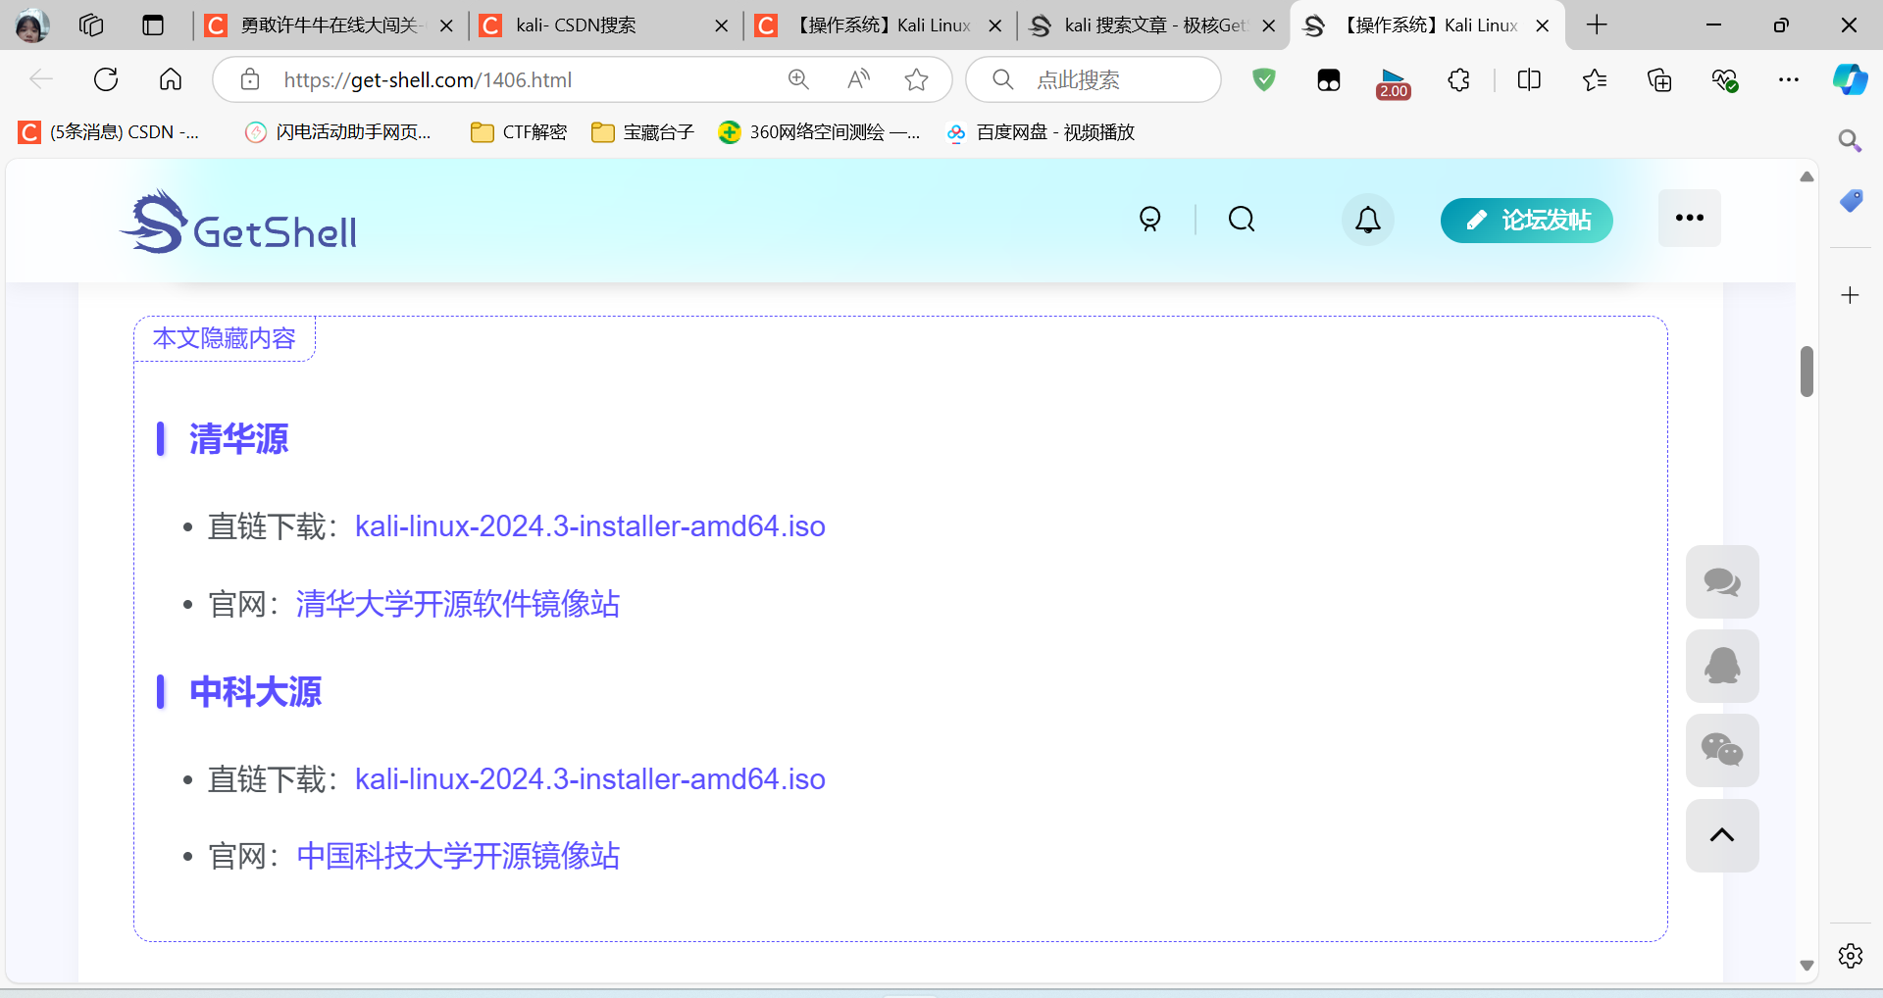The height and width of the screenshot is (998, 1883).
Task: Close the kali 搜索文章 tab
Action: 1269,25
